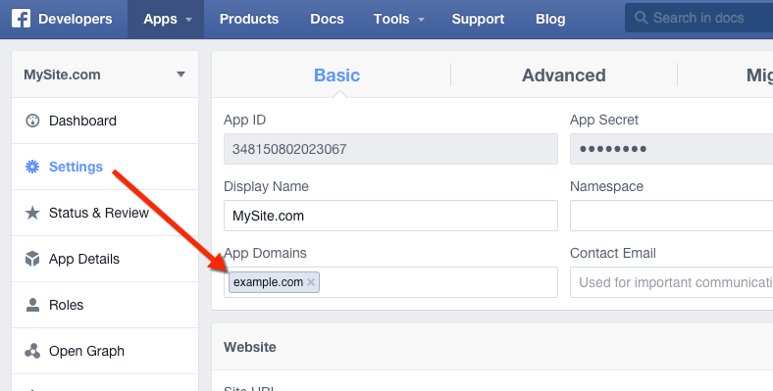Click the Developers home link
This screenshot has width=773, height=391.
pos(75,20)
